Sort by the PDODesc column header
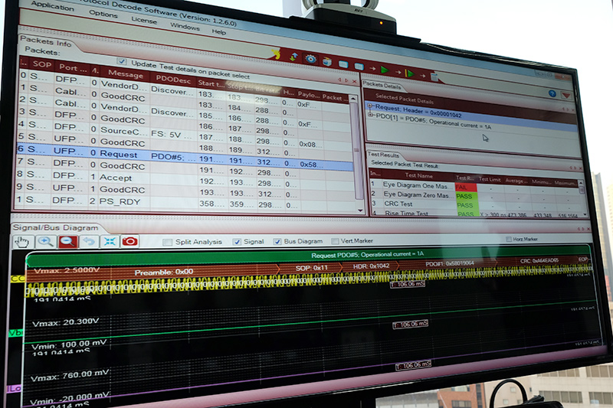This screenshot has height=408, width=613. [173, 80]
